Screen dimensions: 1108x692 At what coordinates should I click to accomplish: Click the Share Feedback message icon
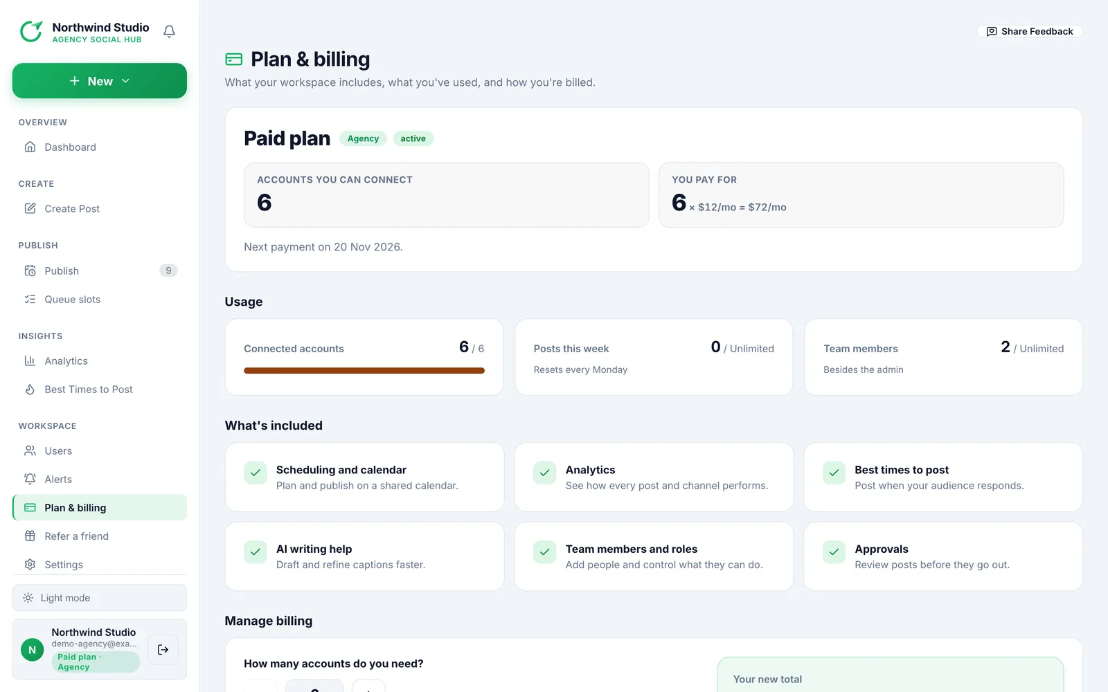pos(992,32)
